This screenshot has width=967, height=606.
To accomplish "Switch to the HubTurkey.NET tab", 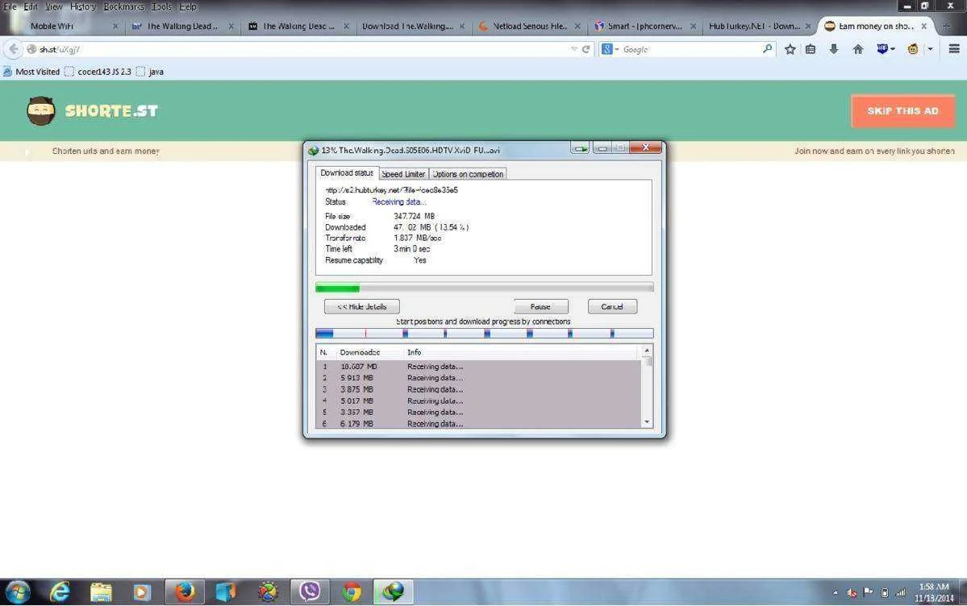I will (759, 27).
